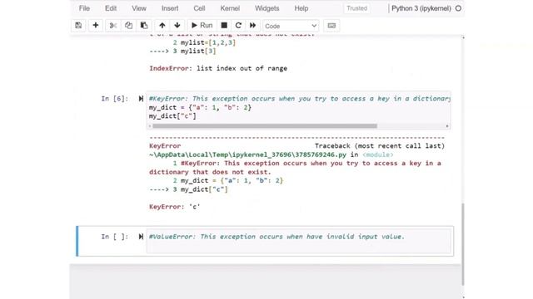Open the File menu
Image resolution: width=533 pixels, height=299 pixels.
click(84, 8)
